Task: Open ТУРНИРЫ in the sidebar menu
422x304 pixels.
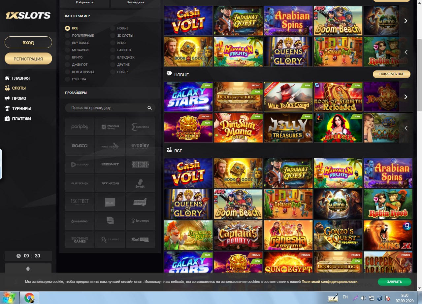Action: (x=17, y=108)
